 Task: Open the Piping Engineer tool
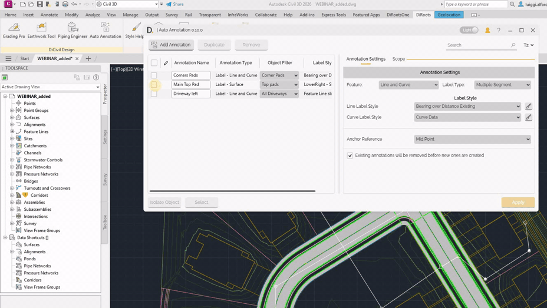point(73,30)
